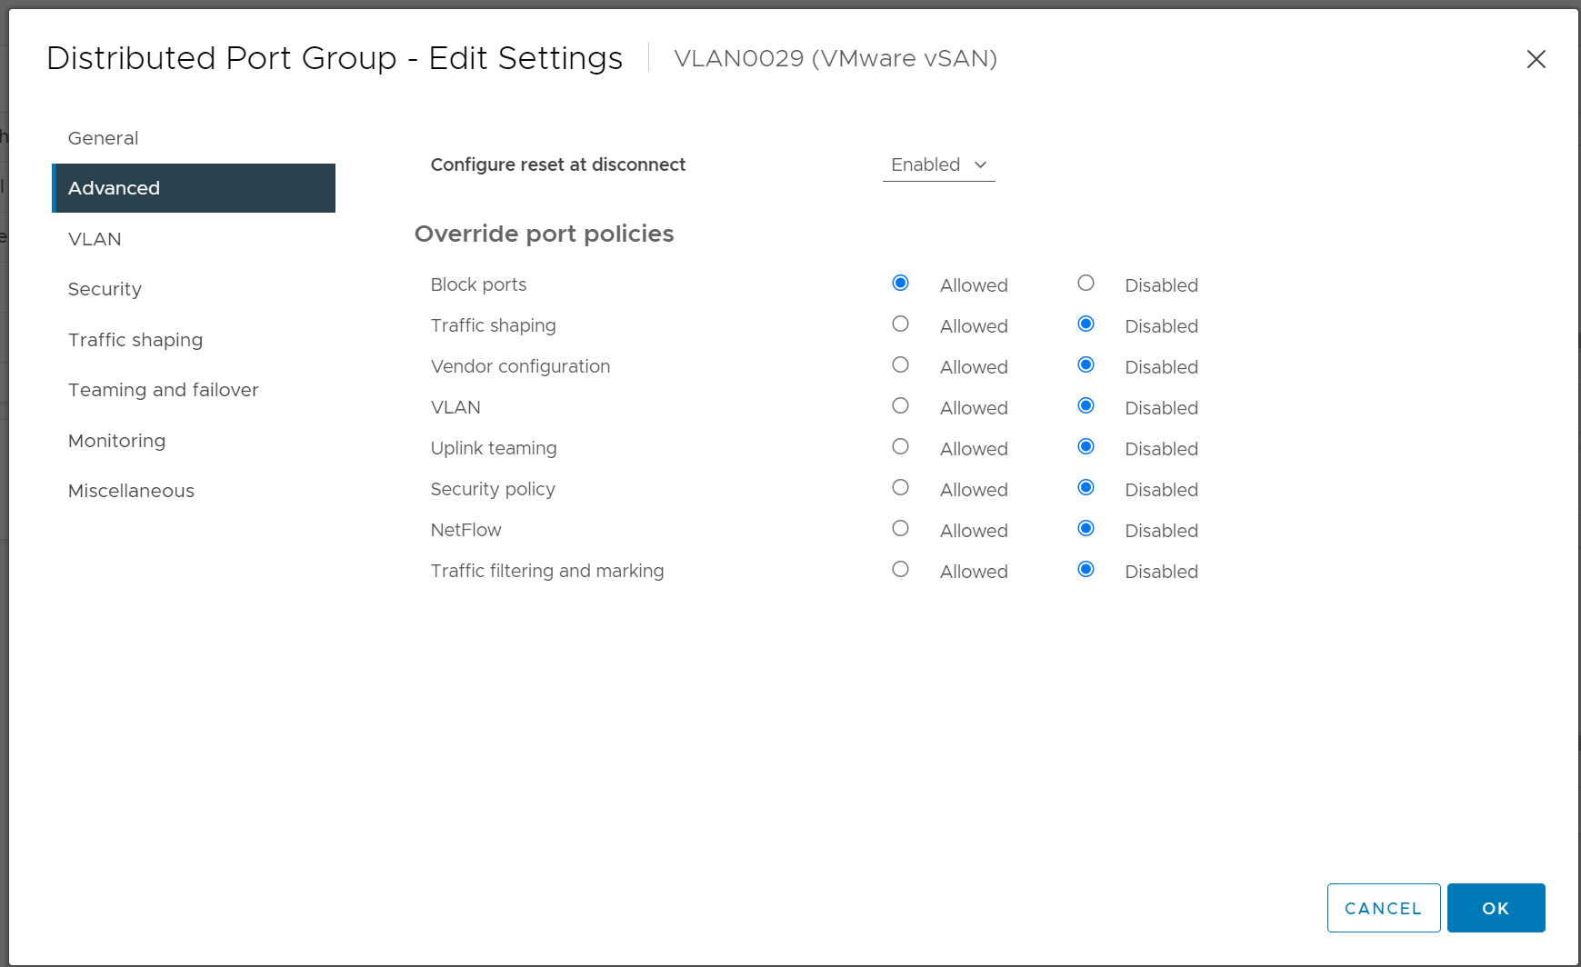Go to the VLAN section in sidebar

point(194,239)
